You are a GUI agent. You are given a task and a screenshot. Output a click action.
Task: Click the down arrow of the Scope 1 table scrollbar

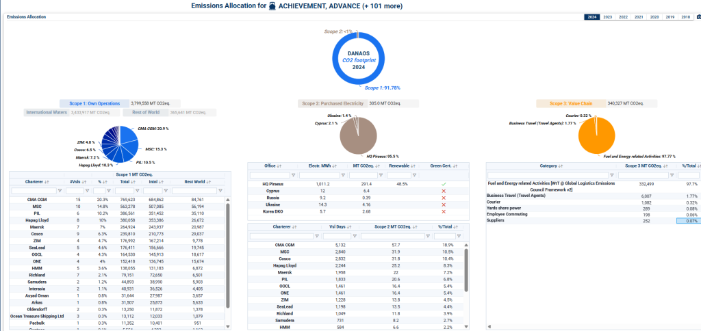coord(227,326)
